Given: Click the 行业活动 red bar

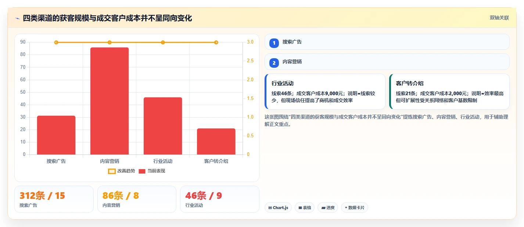Looking at the screenshot, I should [163, 126].
